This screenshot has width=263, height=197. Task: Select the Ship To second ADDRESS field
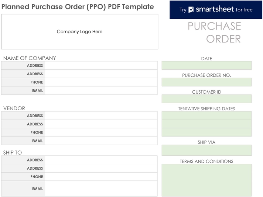pyautogui.click(x=101, y=168)
